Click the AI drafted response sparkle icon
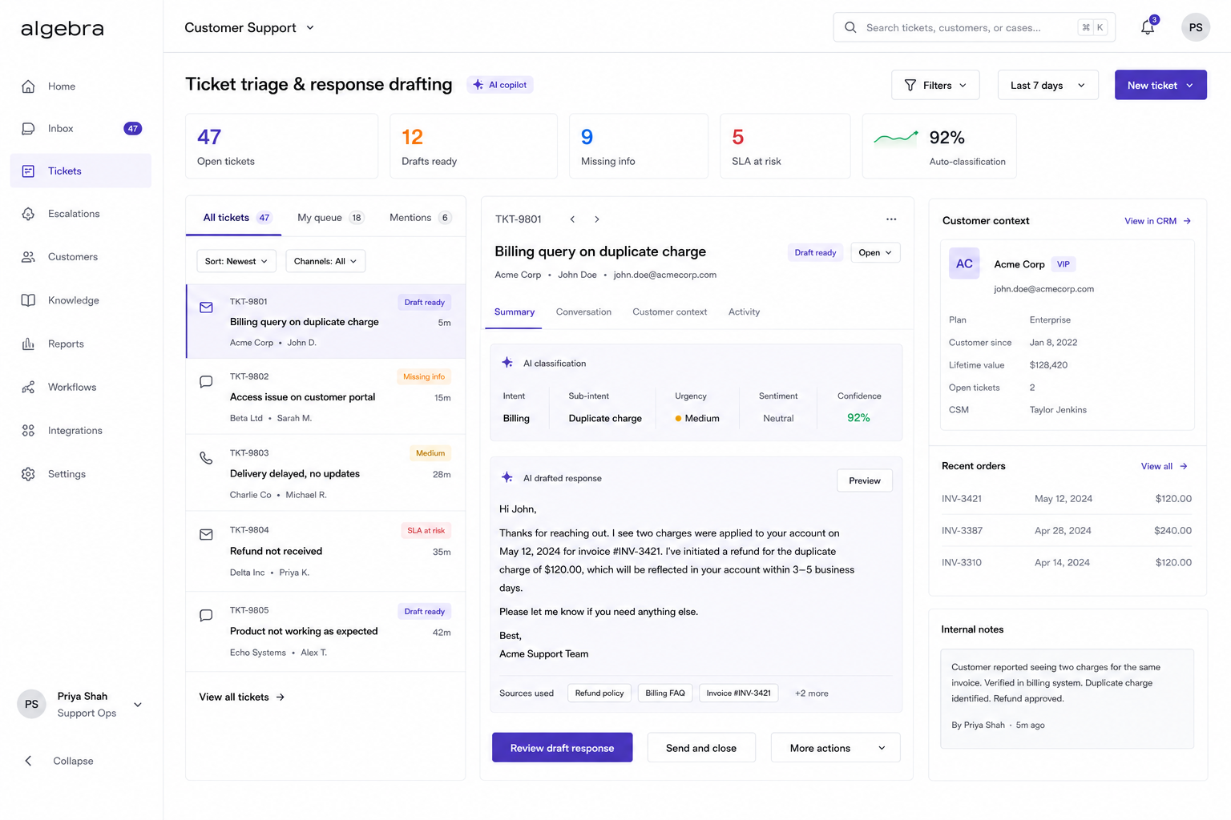Screen dimensions: 1231x820 pyautogui.click(x=507, y=477)
